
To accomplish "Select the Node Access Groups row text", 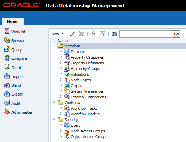I will point(88,131).
